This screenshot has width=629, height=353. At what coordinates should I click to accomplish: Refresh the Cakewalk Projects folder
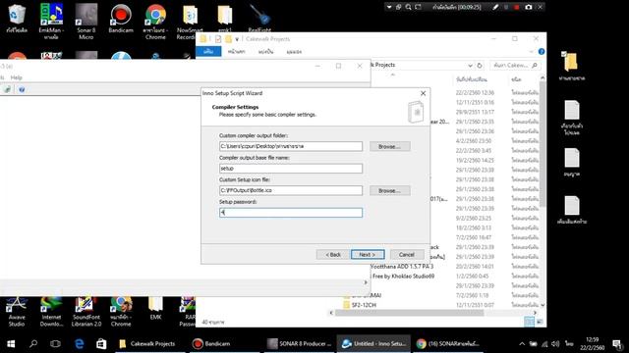[x=480, y=66]
